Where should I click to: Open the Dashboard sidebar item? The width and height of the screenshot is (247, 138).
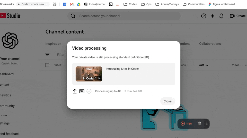[x=7, y=74]
